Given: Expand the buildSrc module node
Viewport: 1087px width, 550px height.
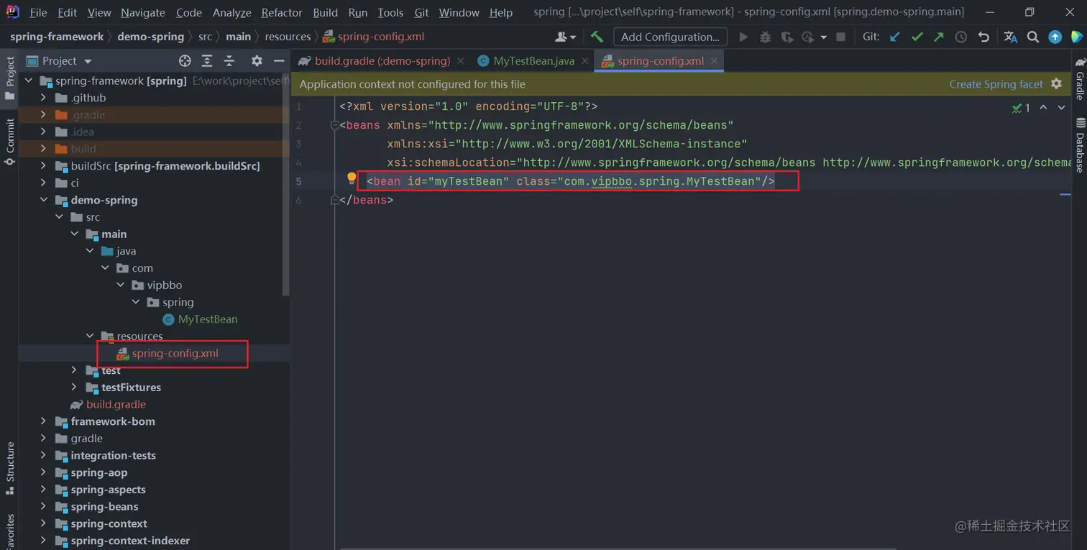Looking at the screenshot, I should point(43,166).
